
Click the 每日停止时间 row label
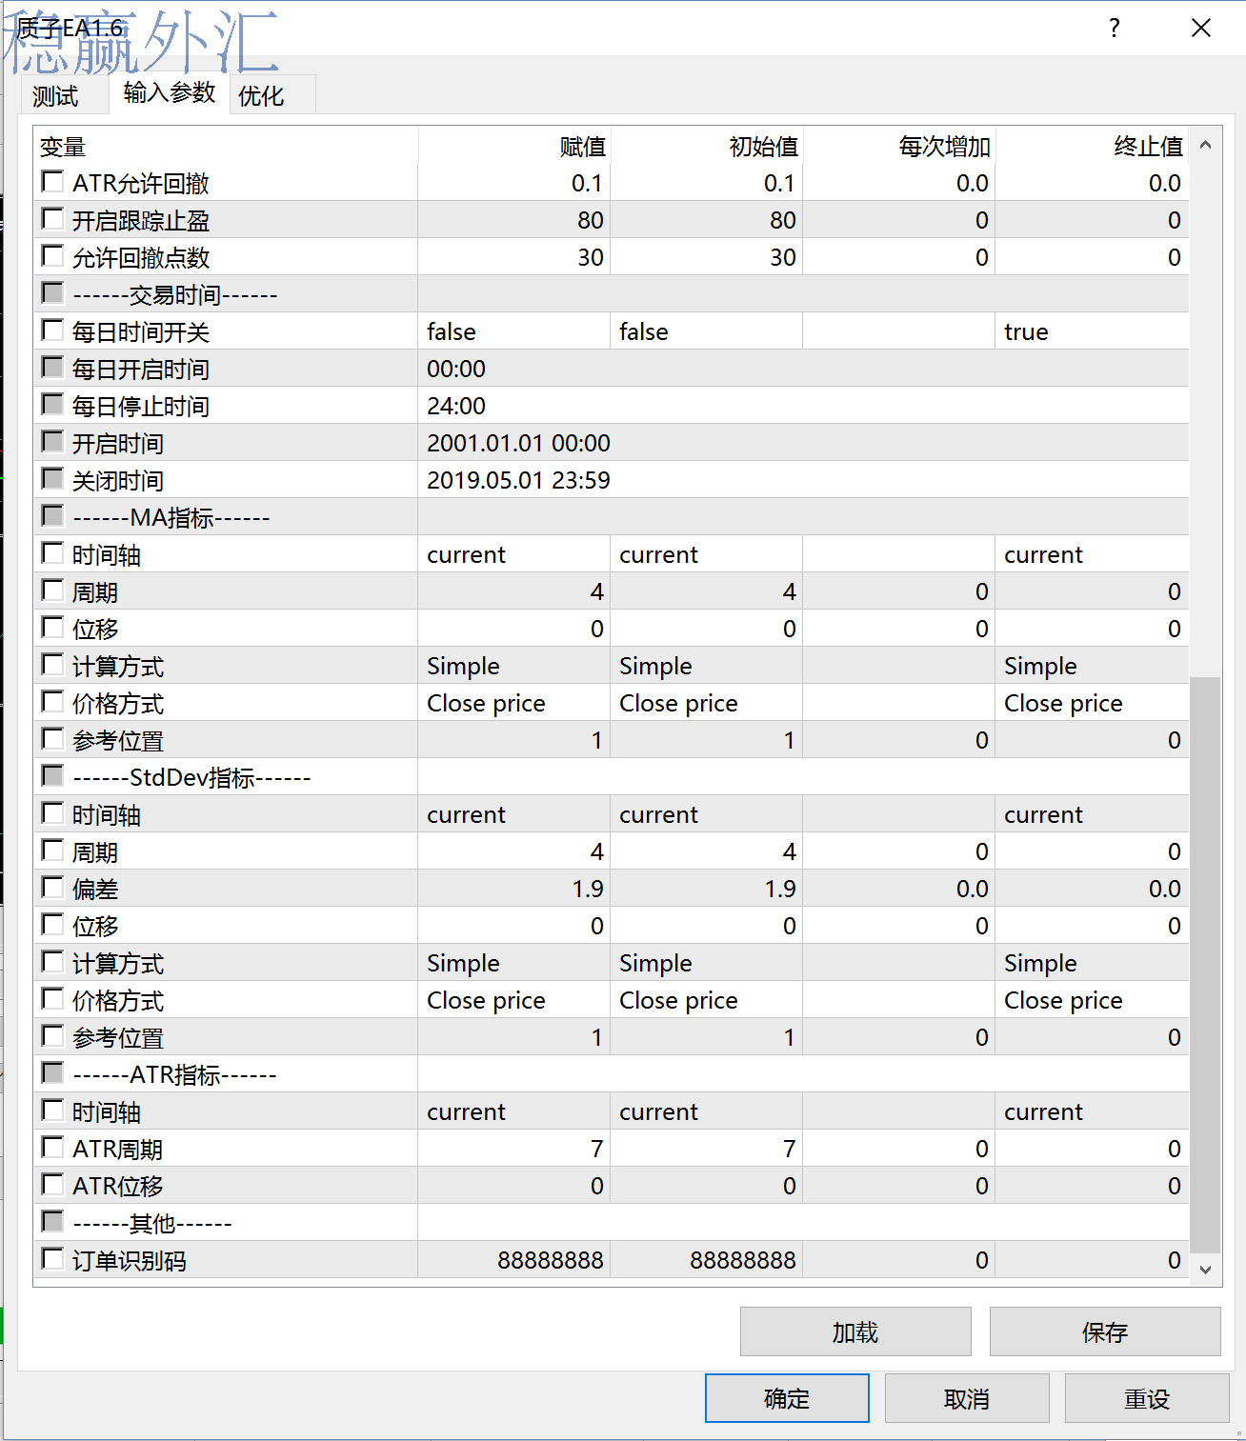141,407
